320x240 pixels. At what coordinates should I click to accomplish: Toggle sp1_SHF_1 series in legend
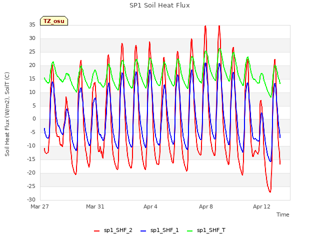click(x=159, y=230)
